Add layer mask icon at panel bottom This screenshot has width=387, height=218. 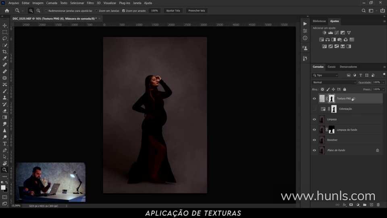point(351,205)
